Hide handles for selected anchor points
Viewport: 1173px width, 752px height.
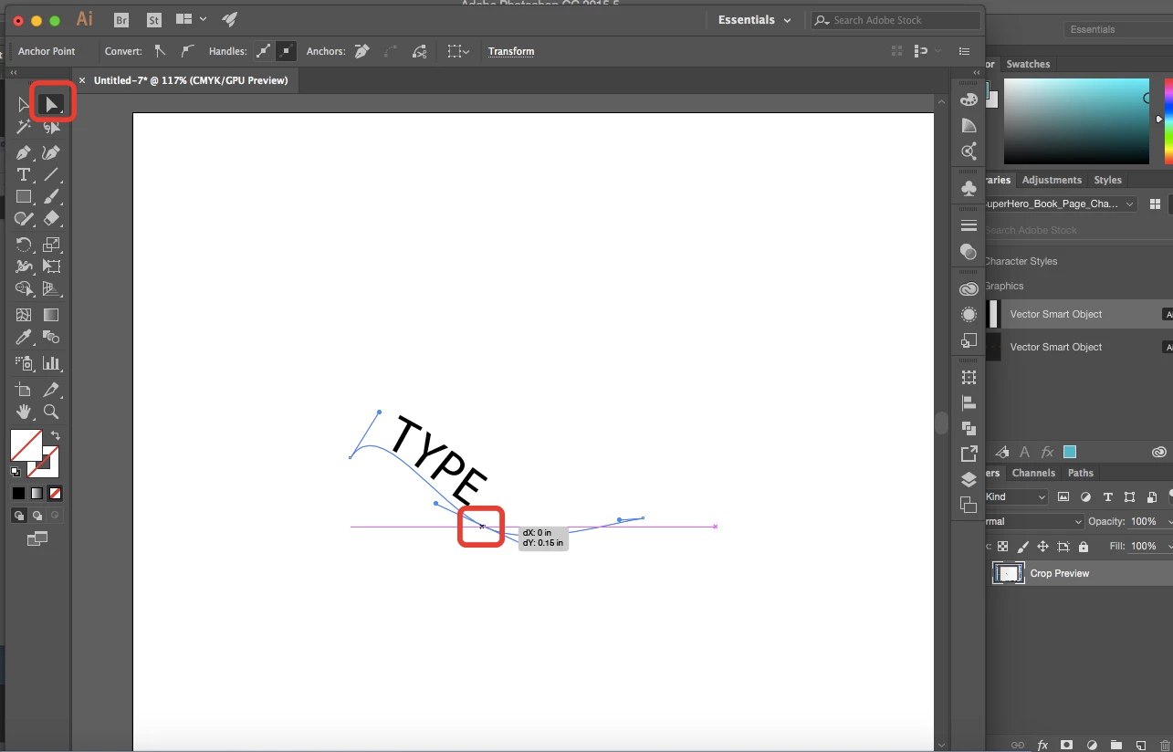[x=287, y=51]
